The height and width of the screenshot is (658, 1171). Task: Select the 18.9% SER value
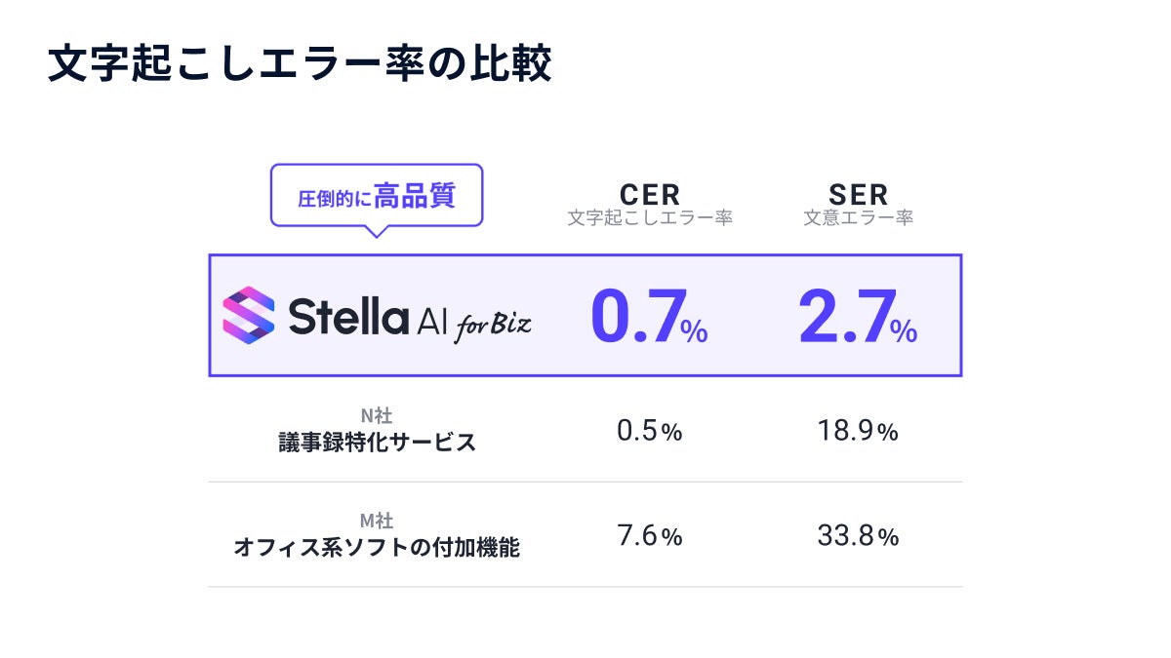[859, 431]
